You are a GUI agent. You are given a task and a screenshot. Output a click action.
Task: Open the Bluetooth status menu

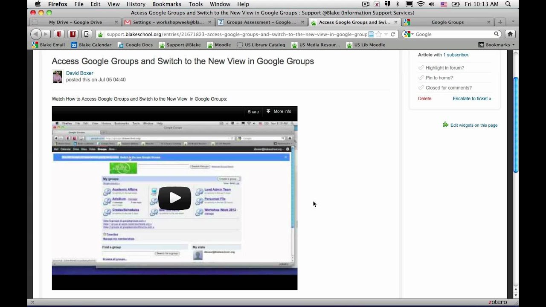(x=398, y=4)
